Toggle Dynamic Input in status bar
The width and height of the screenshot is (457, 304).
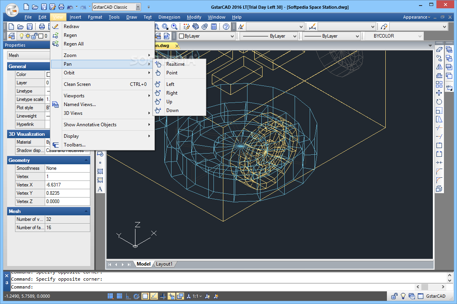[171, 296]
